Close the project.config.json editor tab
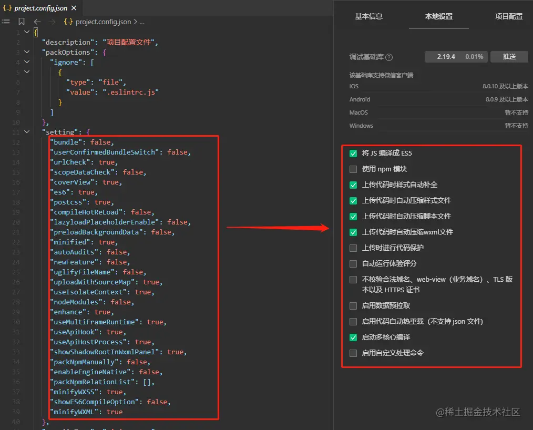The height and width of the screenshot is (430, 533). 74,8
